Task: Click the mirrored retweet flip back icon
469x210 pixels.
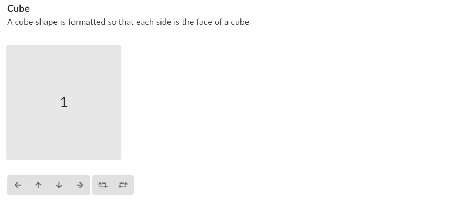Action: click(x=123, y=185)
